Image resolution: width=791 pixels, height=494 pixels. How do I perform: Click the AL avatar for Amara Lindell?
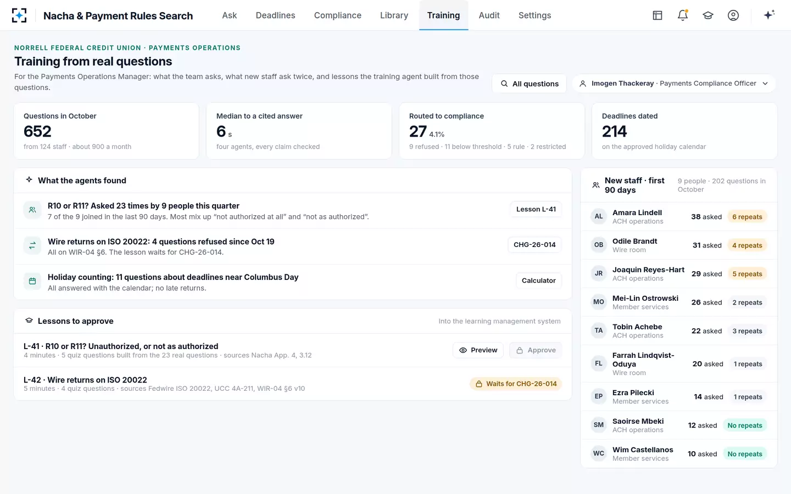coord(599,216)
